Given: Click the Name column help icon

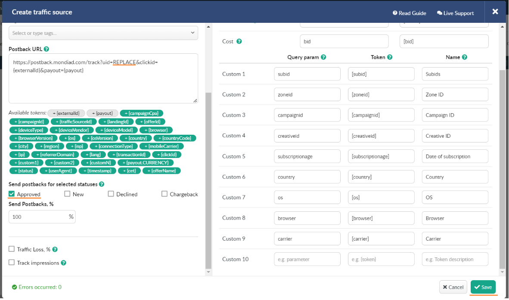Looking at the screenshot, I should click(465, 57).
